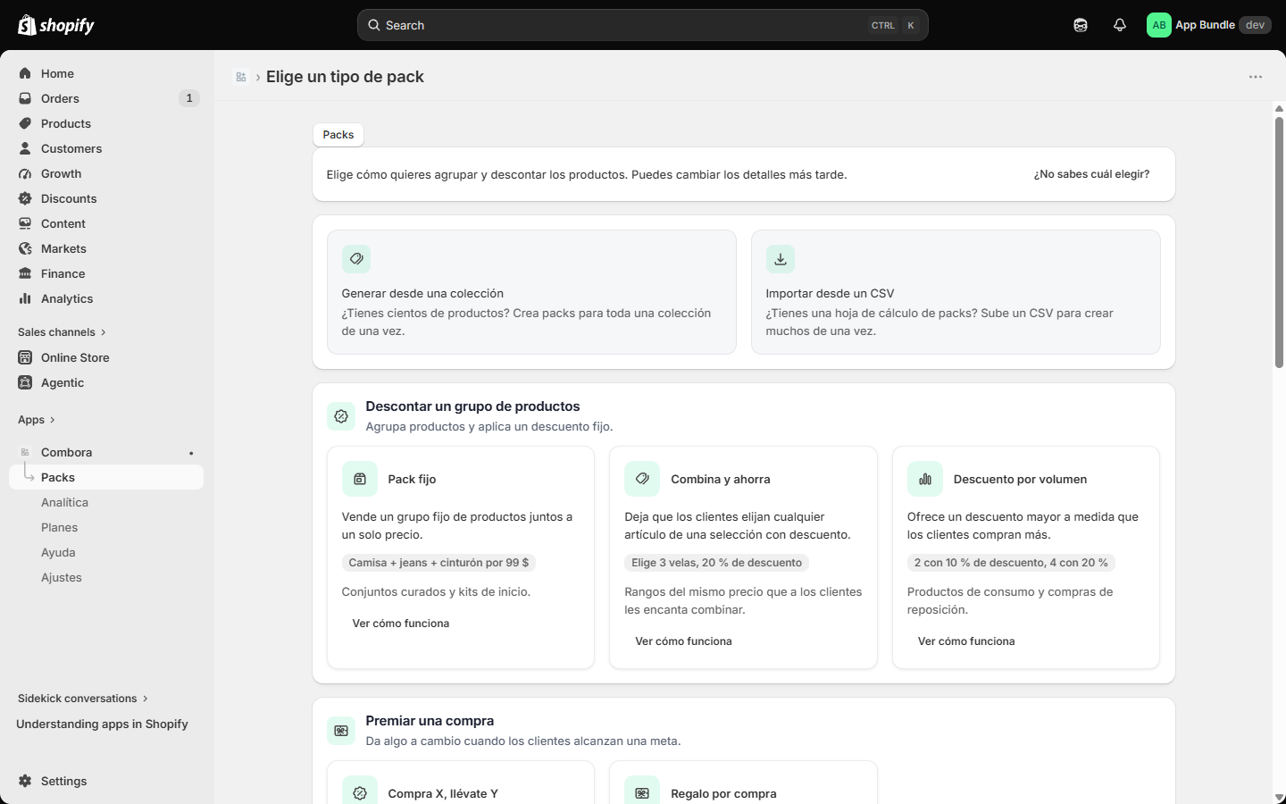Viewport: 1286px width, 804px height.
Task: Click the Combora app icon in sidebar
Action: tap(25, 452)
